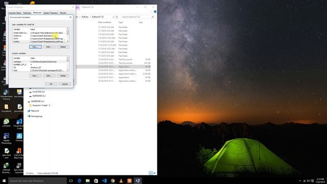Image resolution: width=327 pixels, height=184 pixels.
Task: Click the down arrow on the system variables list scrollbar
Action: coord(67,71)
